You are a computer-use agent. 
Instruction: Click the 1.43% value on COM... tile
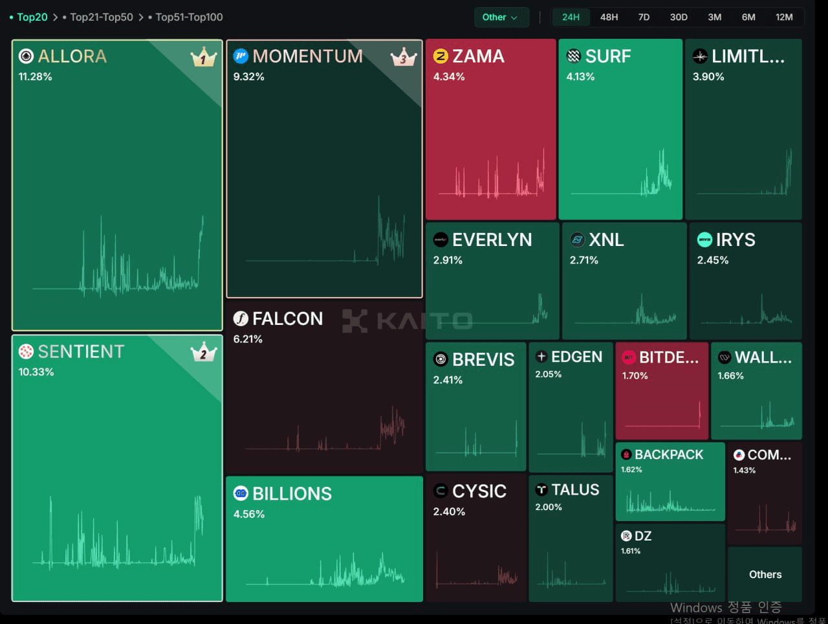tap(745, 470)
